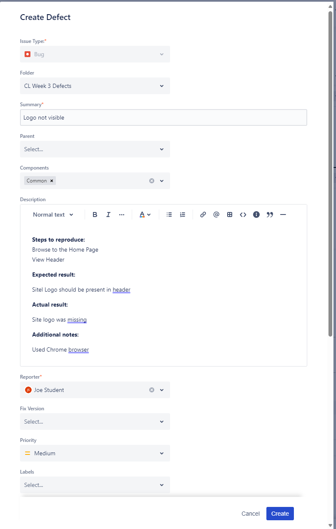Viewport: 336px width, 529px height.
Task: Add a link in description
Action: [x=203, y=215]
